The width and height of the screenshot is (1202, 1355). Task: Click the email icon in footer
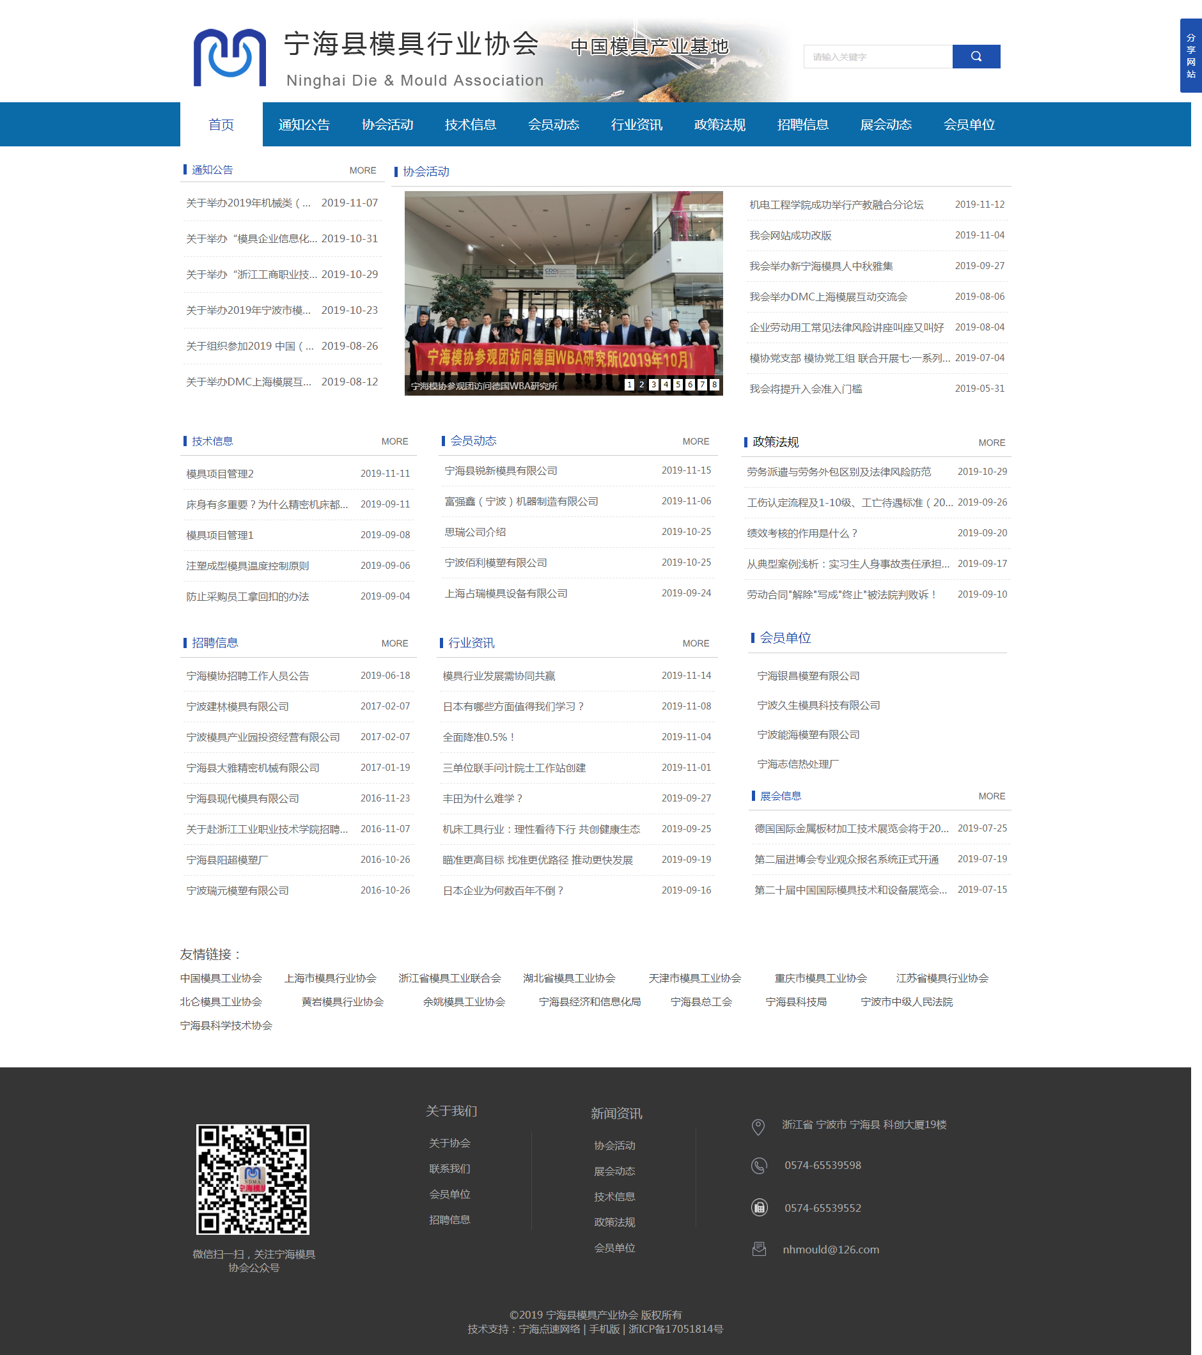coord(758,1249)
